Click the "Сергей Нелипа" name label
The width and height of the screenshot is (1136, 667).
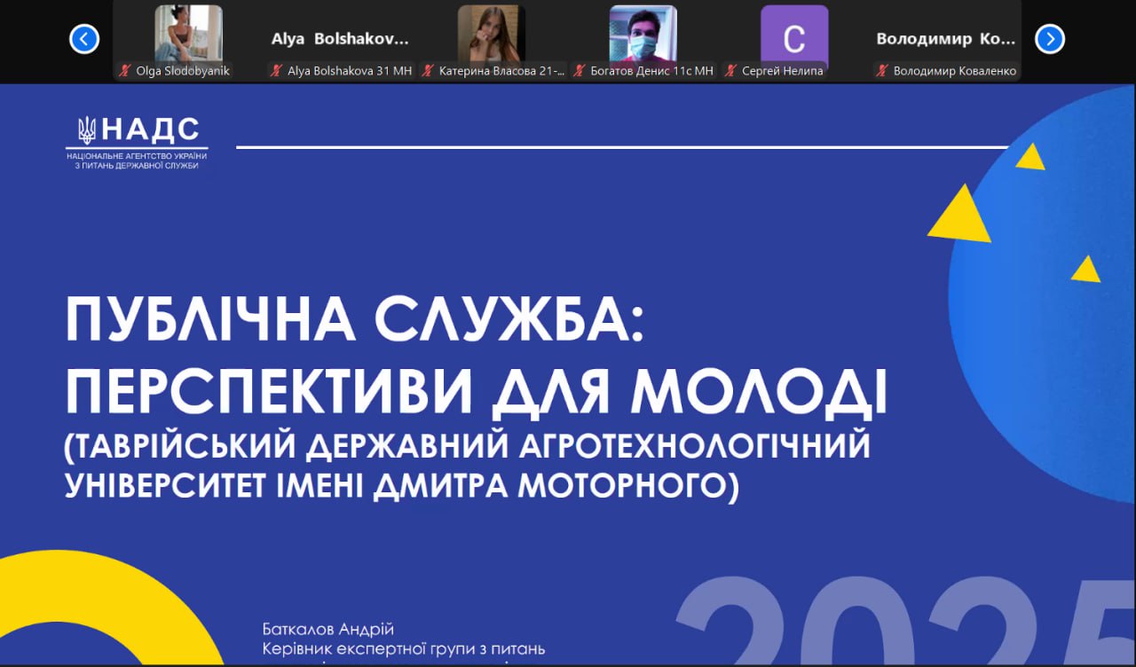(783, 71)
